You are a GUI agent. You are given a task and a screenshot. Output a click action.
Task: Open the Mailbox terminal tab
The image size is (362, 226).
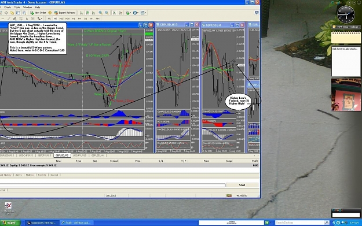point(30,175)
